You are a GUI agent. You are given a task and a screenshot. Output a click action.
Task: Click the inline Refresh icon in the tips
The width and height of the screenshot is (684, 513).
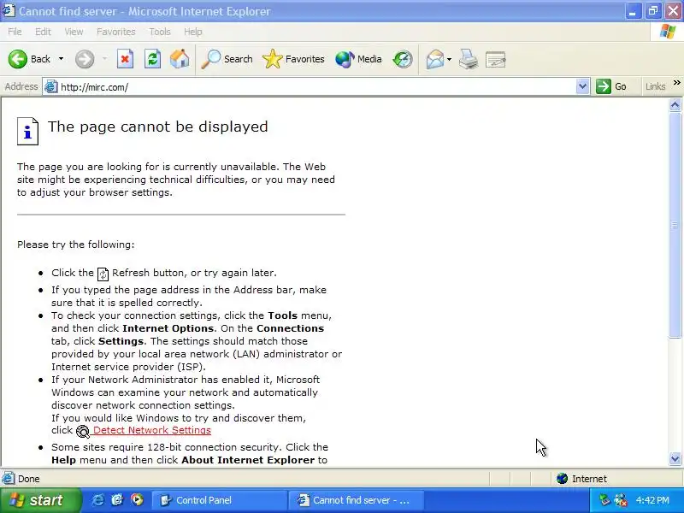click(x=103, y=274)
